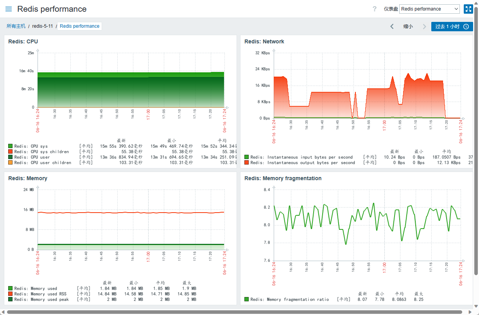The width and height of the screenshot is (479, 315).
Task: Click the Memory used peak dark green swatch
Action: 10,299
